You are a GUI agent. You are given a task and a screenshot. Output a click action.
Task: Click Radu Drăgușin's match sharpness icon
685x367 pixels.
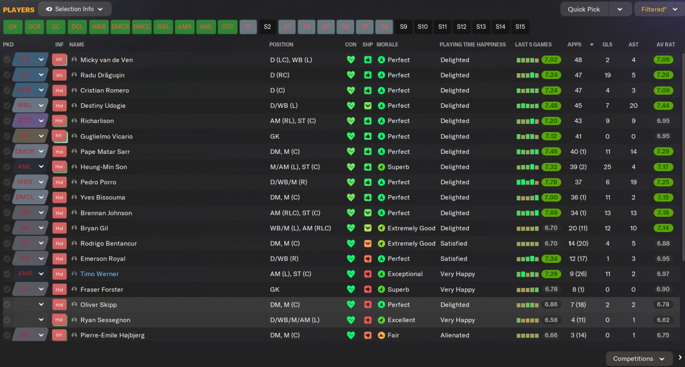pos(368,75)
